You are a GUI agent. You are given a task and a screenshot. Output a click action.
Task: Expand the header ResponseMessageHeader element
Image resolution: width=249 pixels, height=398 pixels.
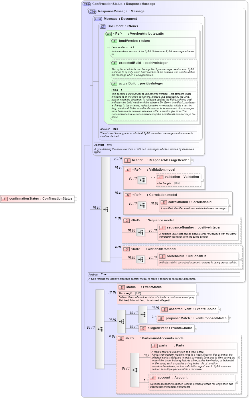point(192,161)
